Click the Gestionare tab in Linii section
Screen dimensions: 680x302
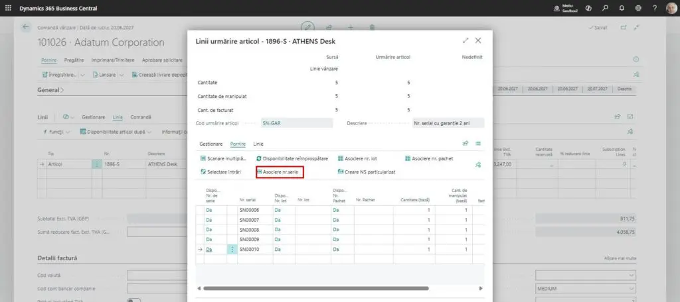(x=93, y=117)
